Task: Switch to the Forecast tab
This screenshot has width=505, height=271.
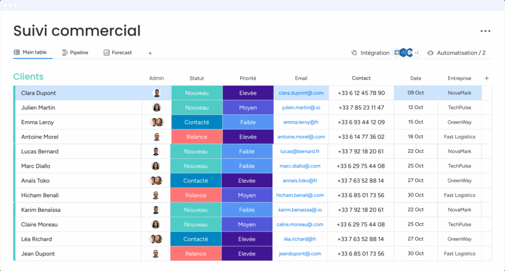Action: pos(118,52)
